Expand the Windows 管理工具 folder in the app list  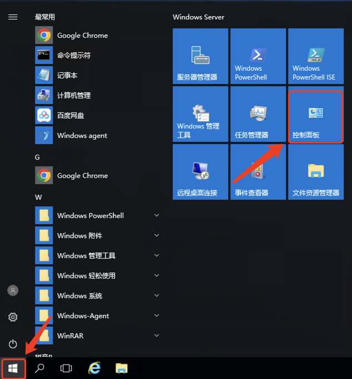coord(98,256)
